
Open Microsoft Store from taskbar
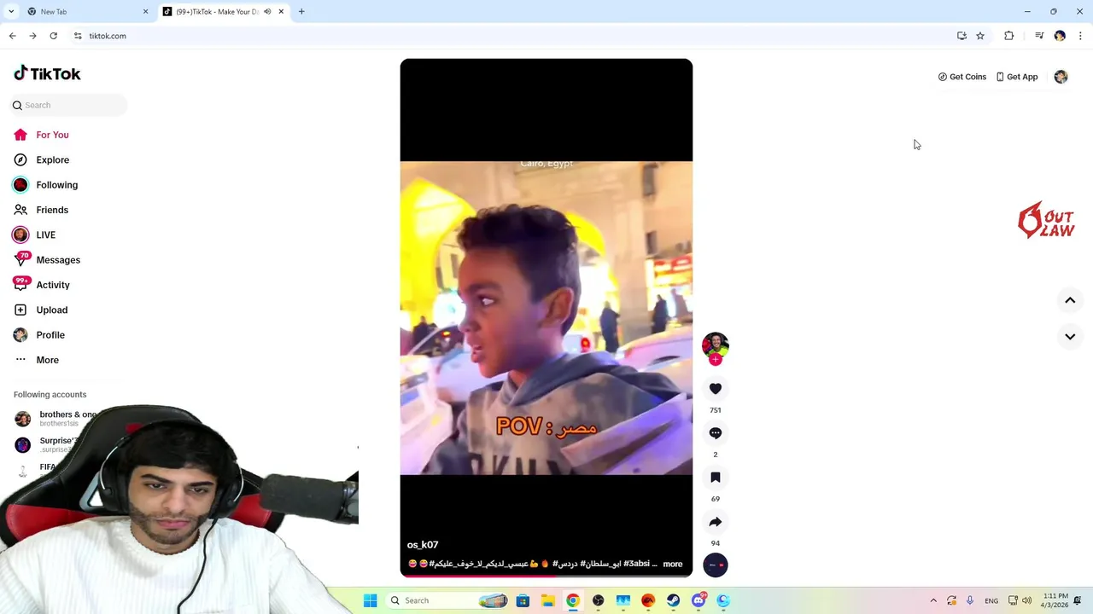523,600
